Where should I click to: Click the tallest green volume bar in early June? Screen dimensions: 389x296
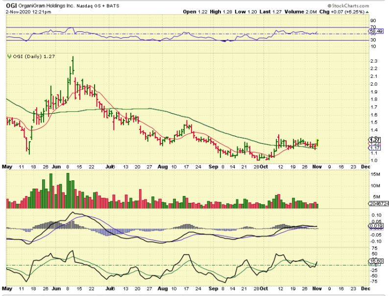click(x=68, y=191)
